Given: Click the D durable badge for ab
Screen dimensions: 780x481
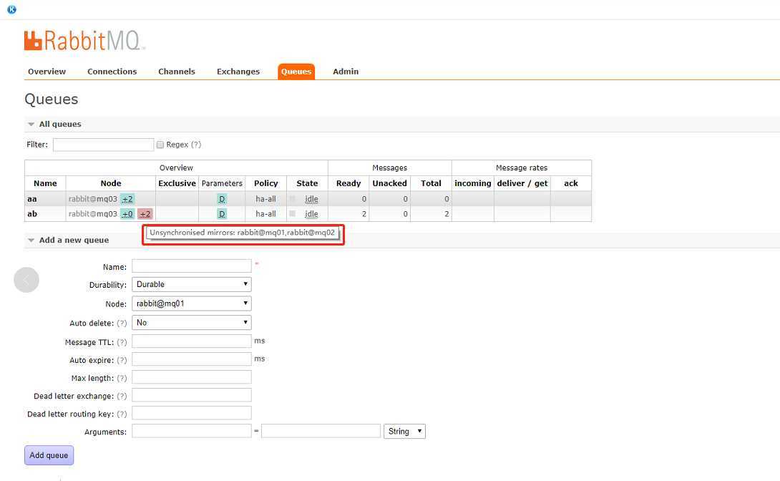Looking at the screenshot, I should pyautogui.click(x=222, y=214).
